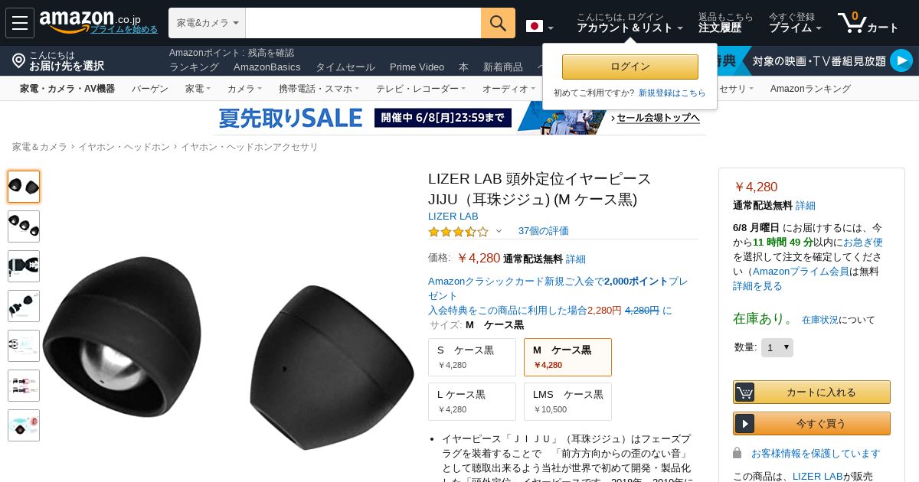Click the yellow ログイン button
The width and height of the screenshot is (919, 482).
[x=630, y=67]
